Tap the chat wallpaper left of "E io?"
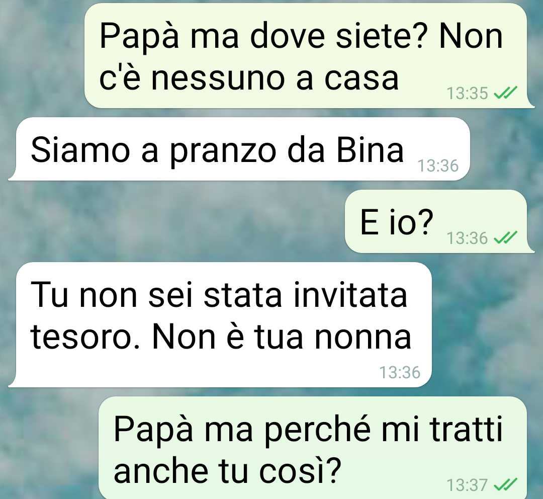 coord(173,222)
